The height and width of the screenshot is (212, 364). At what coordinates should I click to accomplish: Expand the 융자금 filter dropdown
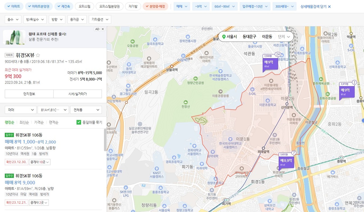(77, 19)
